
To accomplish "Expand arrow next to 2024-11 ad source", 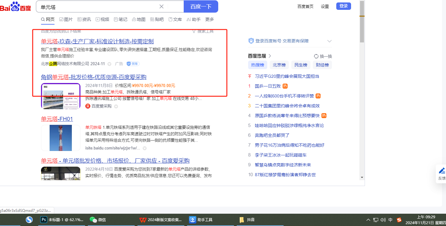I will [109, 64].
